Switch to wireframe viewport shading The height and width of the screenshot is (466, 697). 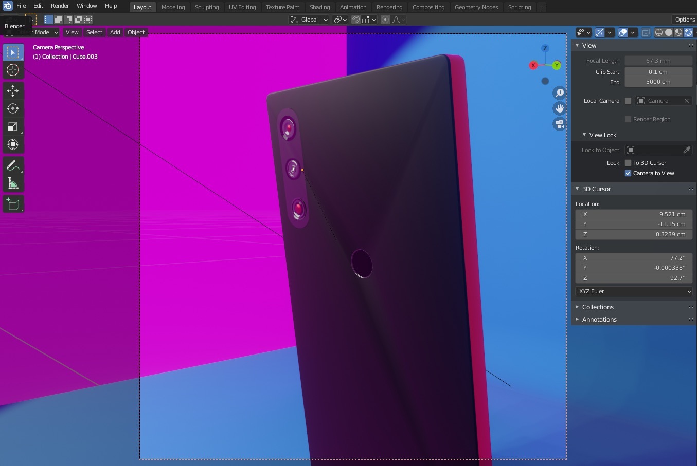[659, 32]
